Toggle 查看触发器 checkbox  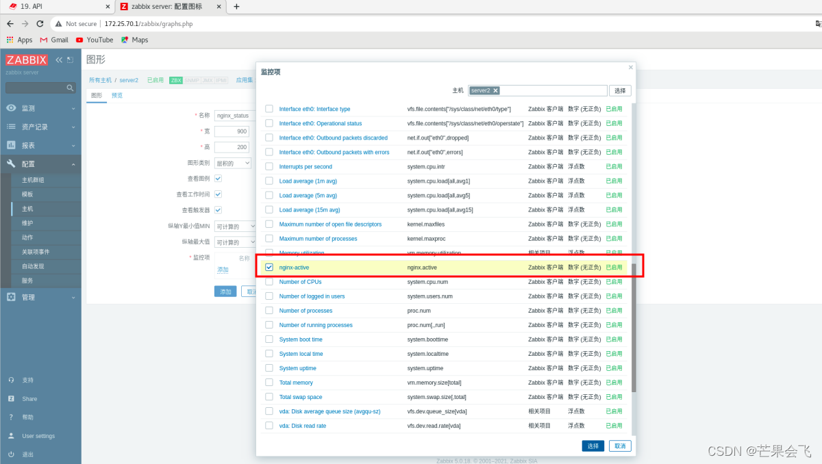point(218,210)
